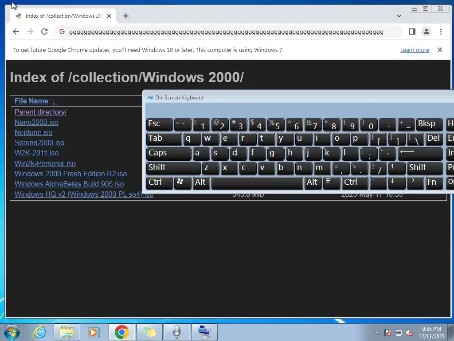
Task: Go back using Chrome's back arrow
Action: click(16, 32)
